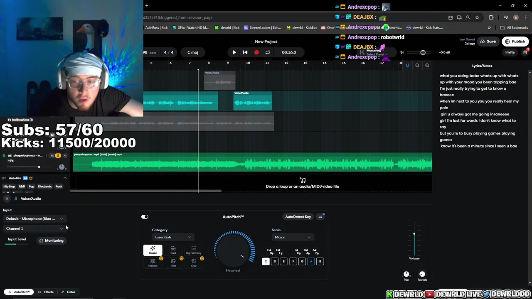Choose the R&B AutoMix genre
The image size is (532, 299).
(x=22, y=186)
